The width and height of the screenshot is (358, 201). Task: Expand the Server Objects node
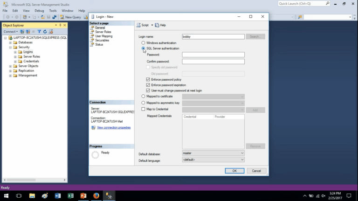point(10,66)
